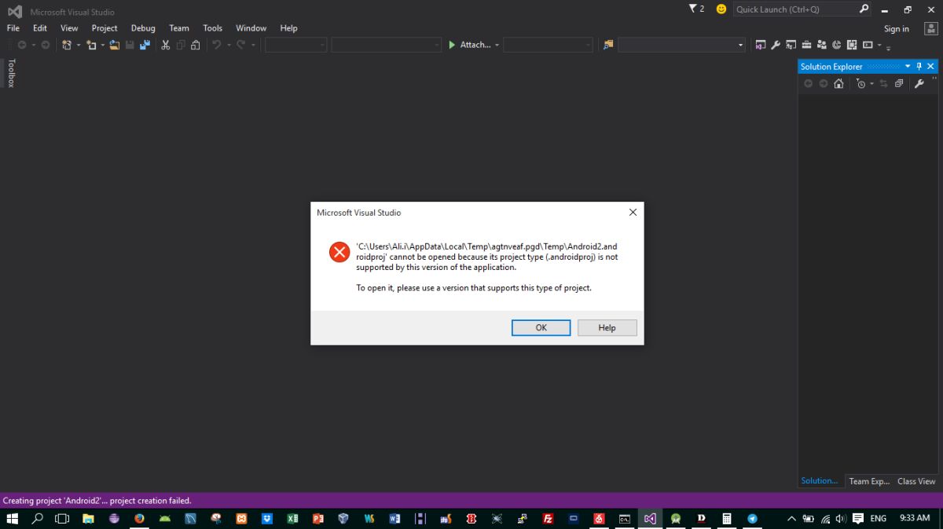Open the Edit menu

(x=40, y=28)
